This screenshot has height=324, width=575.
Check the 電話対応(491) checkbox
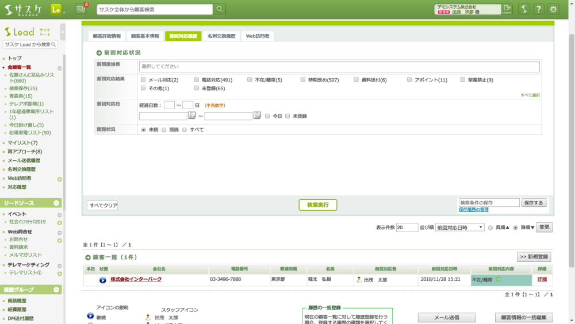click(197, 80)
